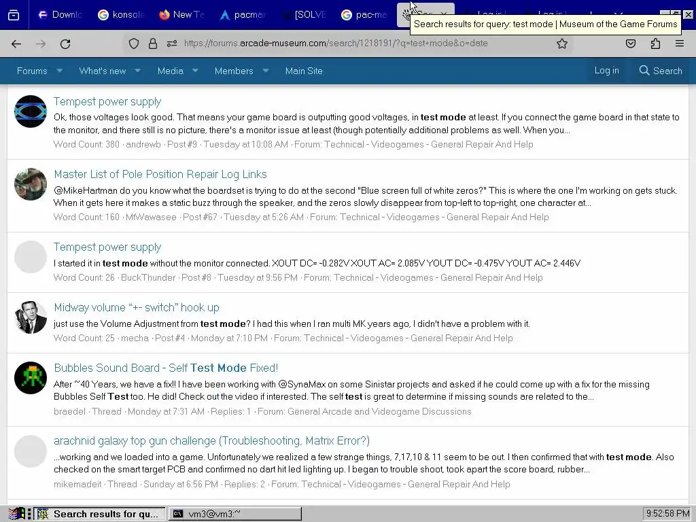Expand the What's new dropdown arrow
Viewport: 696px width, 522px height.
[x=137, y=71]
